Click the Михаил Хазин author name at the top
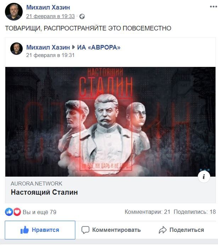The width and height of the screenshot is (218, 246). (48, 7)
